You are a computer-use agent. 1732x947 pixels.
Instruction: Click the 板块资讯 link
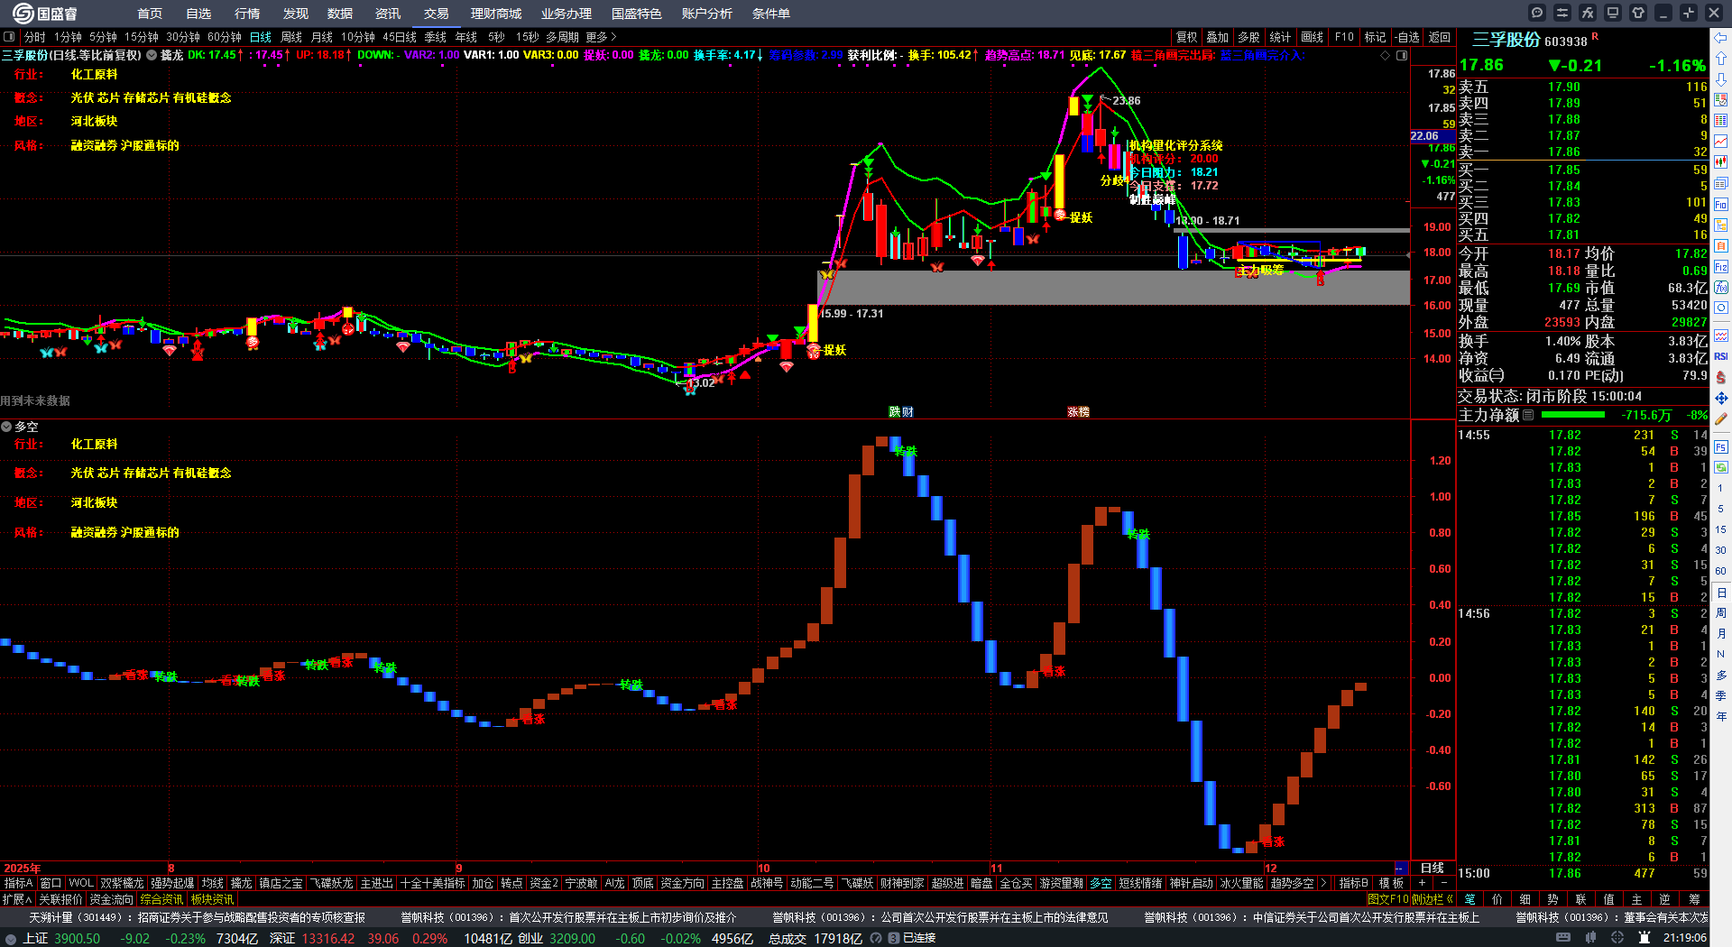click(212, 899)
